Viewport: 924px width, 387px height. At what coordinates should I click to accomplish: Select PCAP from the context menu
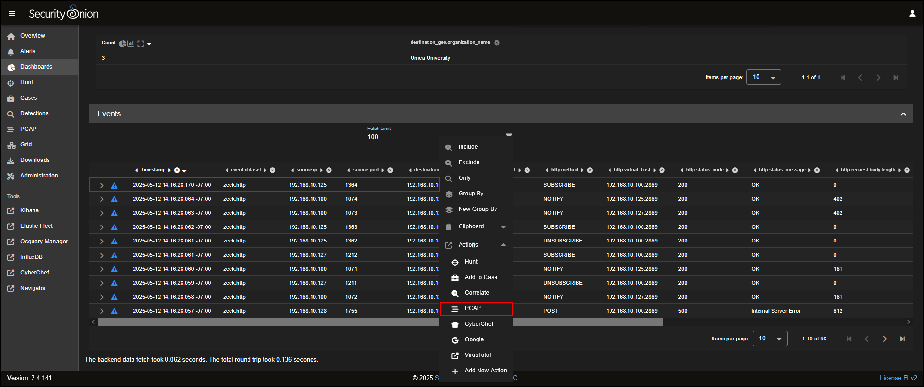tap(473, 308)
